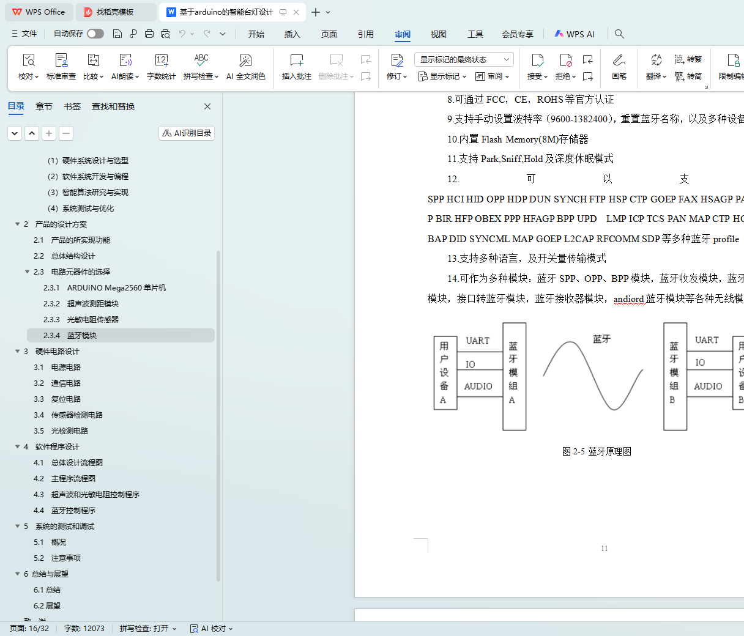Image resolution: width=744 pixels, height=636 pixels.
Task: Collapse the 硬件电路设计 tree node
Action: pyautogui.click(x=18, y=351)
